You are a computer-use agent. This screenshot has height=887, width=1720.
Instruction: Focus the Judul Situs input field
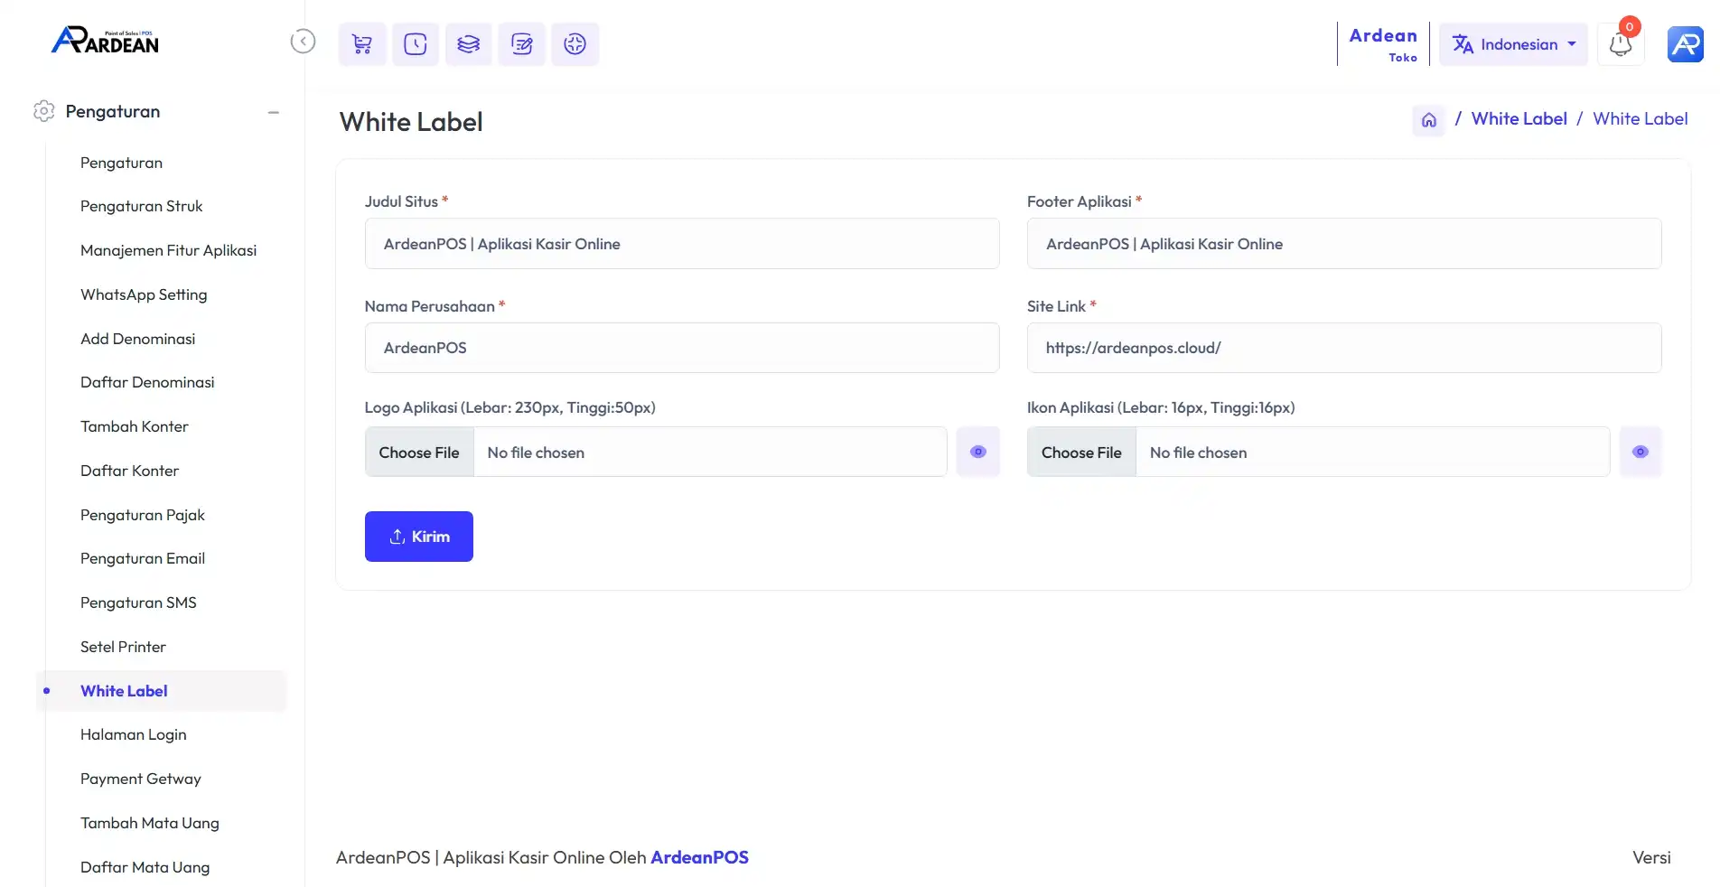coord(682,244)
